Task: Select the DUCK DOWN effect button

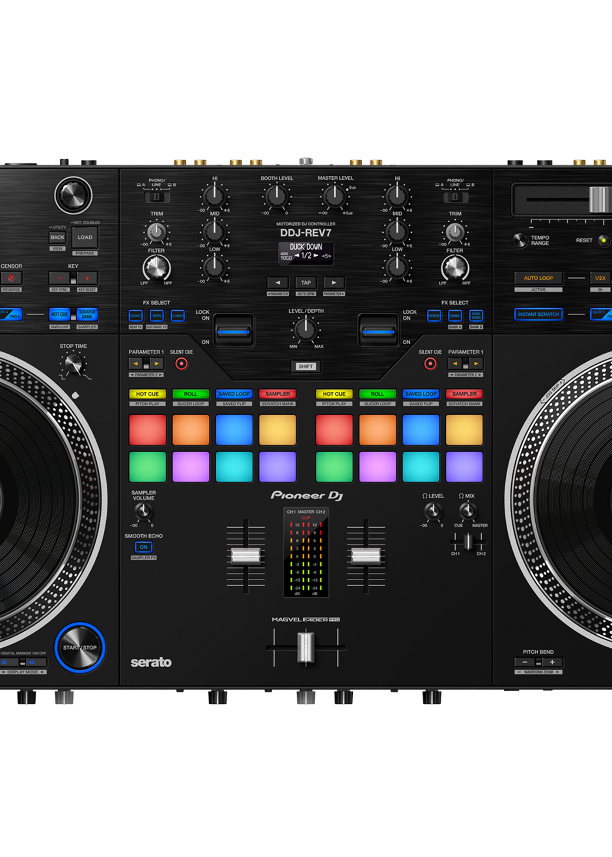Action: point(476,316)
